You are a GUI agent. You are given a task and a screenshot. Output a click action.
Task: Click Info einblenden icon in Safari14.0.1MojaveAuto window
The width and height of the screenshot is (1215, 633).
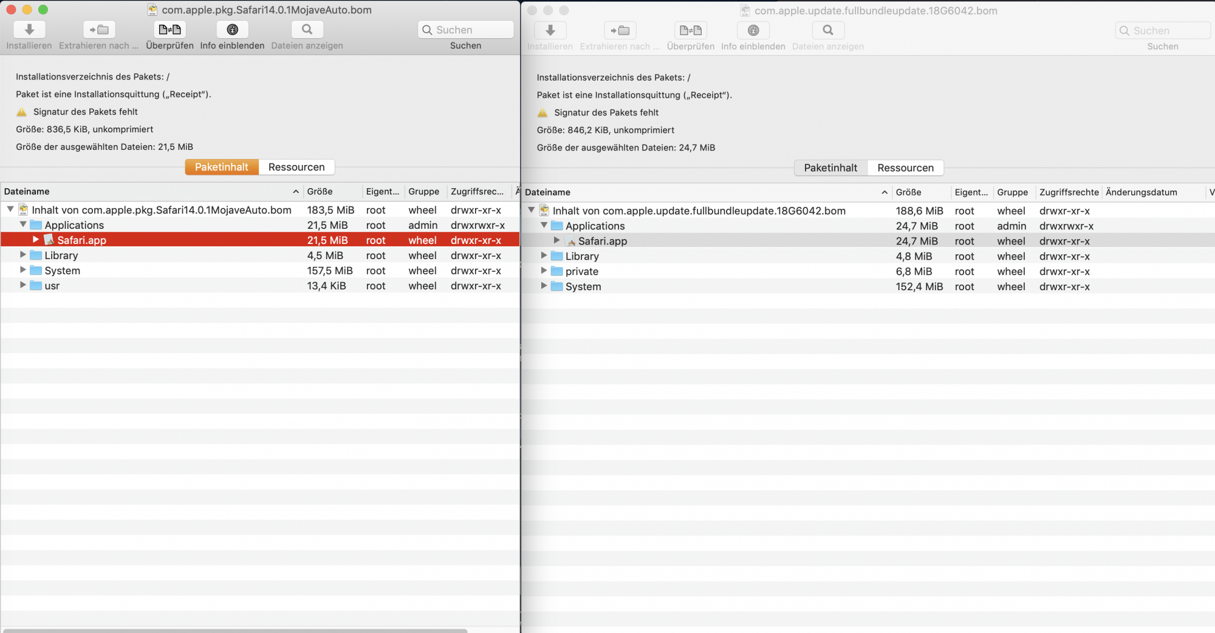point(232,29)
